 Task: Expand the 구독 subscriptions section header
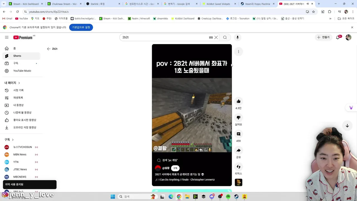[x=9, y=140]
